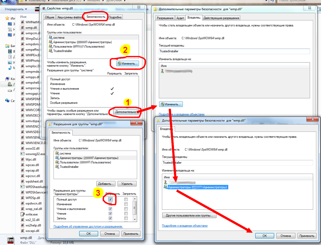Open the Упорядочить dropdown in Explorer toolbar
This screenshot has width=321, height=245.
pyautogui.click(x=16, y=9)
